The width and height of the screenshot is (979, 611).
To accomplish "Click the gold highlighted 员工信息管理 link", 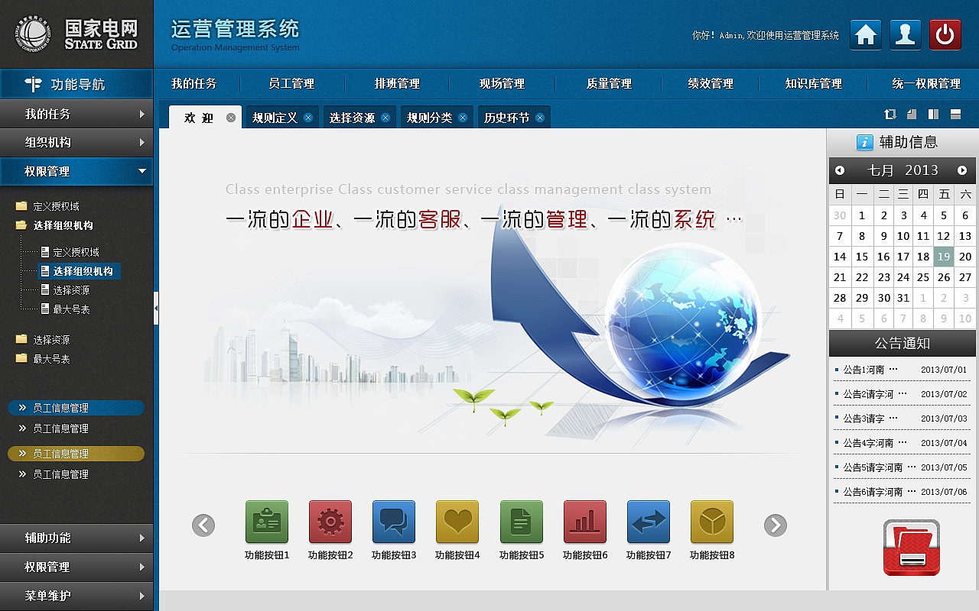I will (x=76, y=454).
